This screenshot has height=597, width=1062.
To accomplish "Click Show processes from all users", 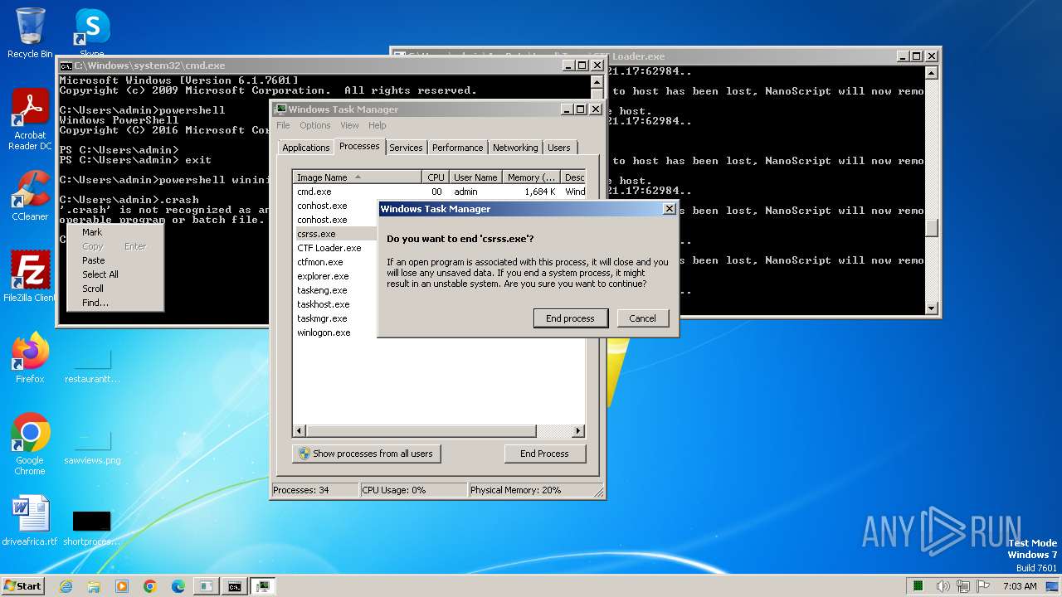I will (366, 454).
